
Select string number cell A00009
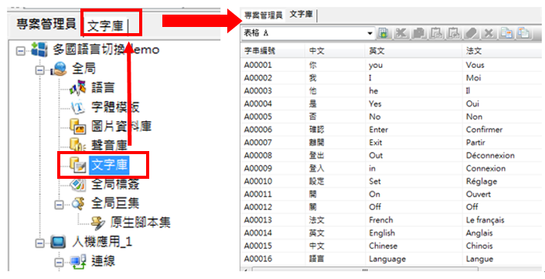[258, 169]
